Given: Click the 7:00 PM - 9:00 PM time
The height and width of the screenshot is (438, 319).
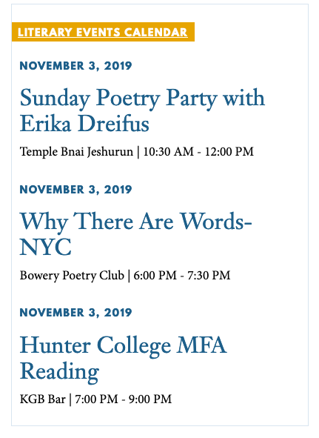Looking at the screenshot, I should [x=123, y=399].
